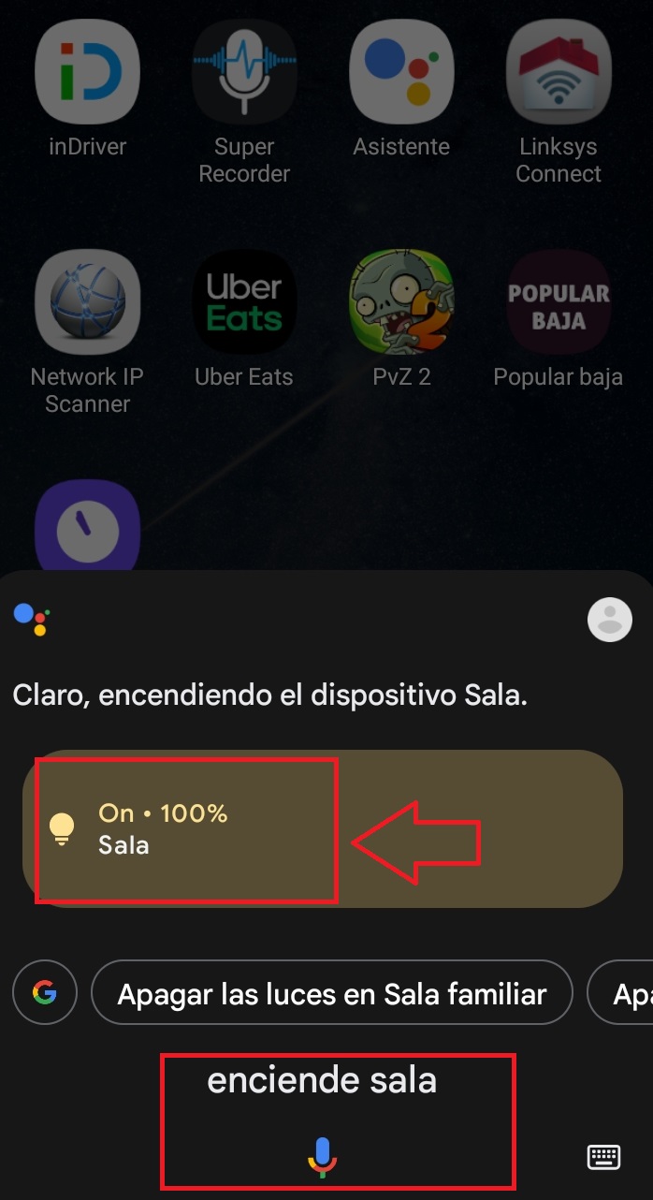Open the purple clock app
Image resolution: width=653 pixels, height=1200 pixels.
pos(87,526)
